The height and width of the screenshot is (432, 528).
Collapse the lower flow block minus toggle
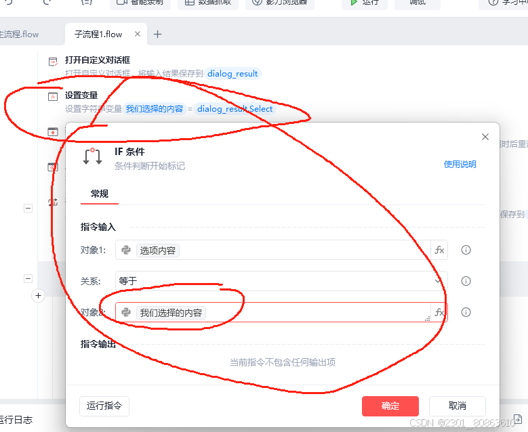tap(28, 278)
